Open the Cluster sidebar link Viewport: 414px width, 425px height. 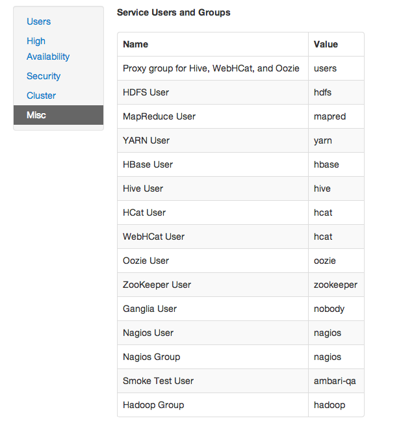pyautogui.click(x=41, y=96)
